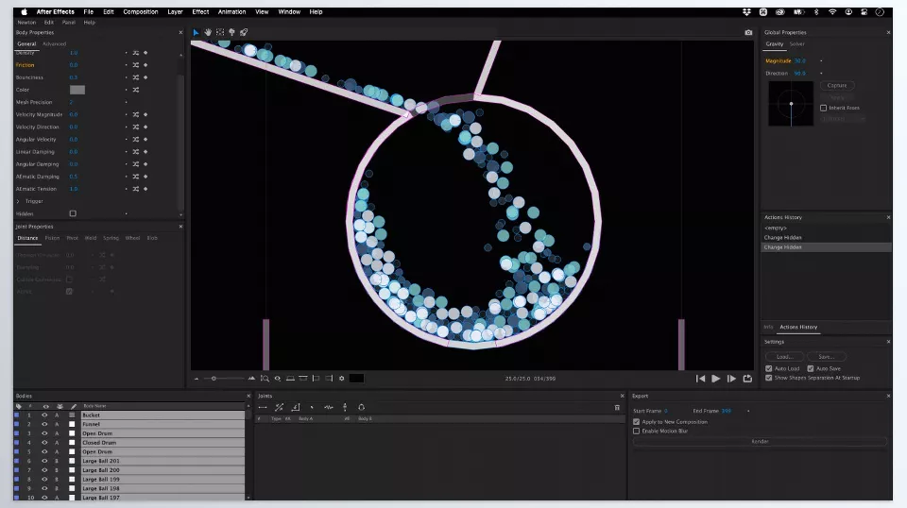Toggle the Auto Save checkbox
The image size is (907, 508).
point(811,368)
